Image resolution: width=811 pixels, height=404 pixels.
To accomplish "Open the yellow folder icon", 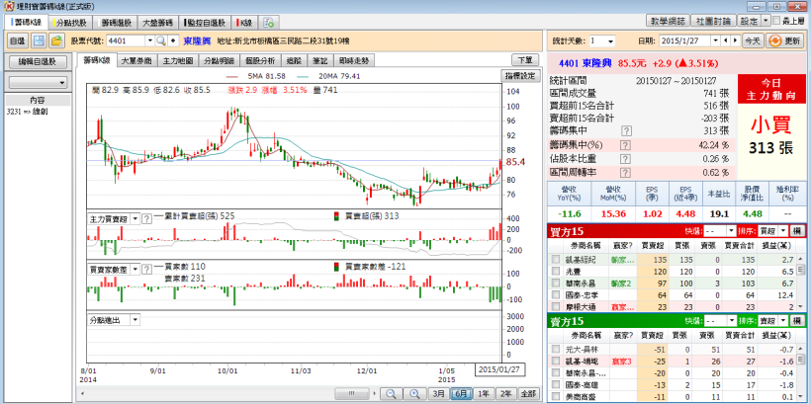I will pos(56,40).
